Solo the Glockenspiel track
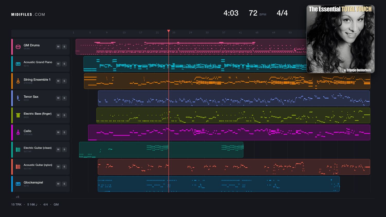The width and height of the screenshot is (386, 217). pos(64,184)
